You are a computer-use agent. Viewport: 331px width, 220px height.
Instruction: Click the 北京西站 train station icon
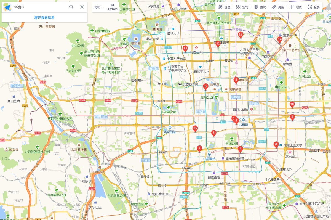point(170,127)
